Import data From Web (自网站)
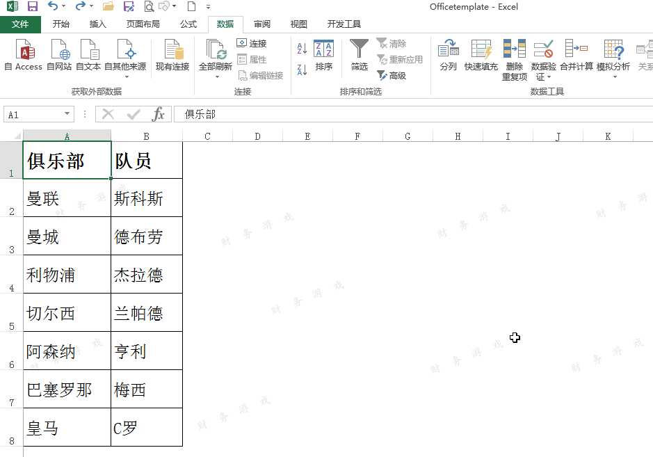653x457 pixels. (x=60, y=55)
